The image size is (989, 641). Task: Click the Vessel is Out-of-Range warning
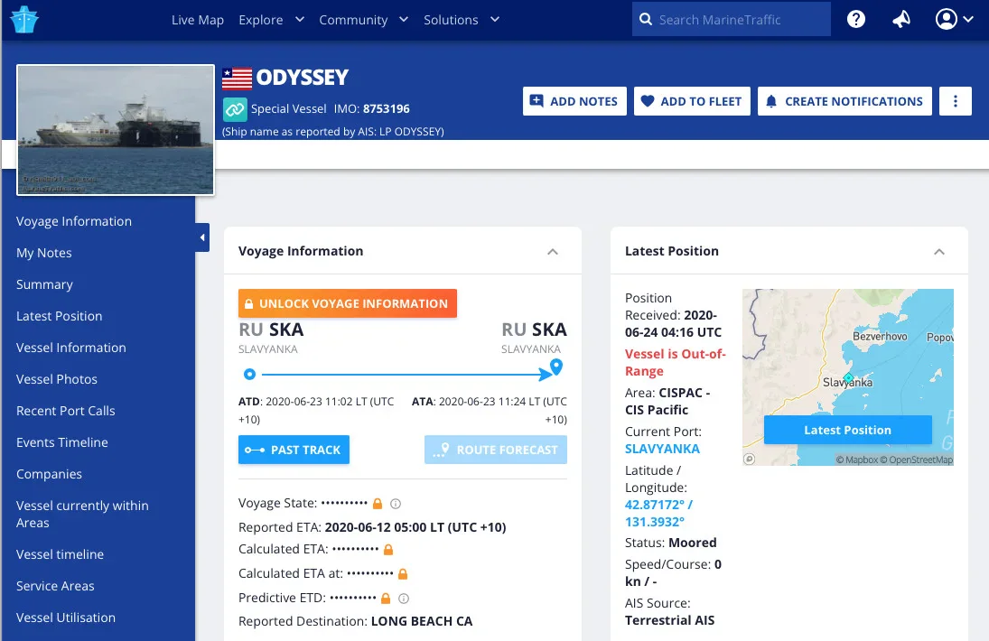(675, 362)
